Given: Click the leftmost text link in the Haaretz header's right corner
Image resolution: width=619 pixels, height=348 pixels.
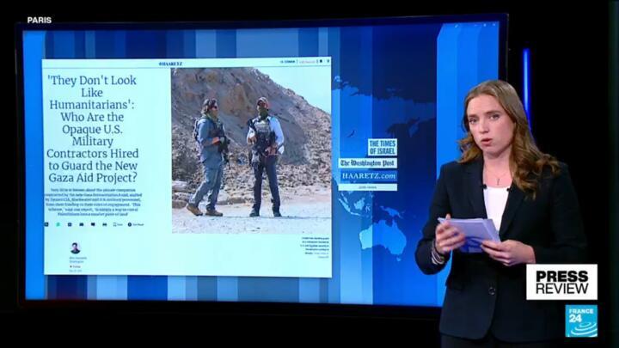Looking at the screenshot, I should click(287, 62).
